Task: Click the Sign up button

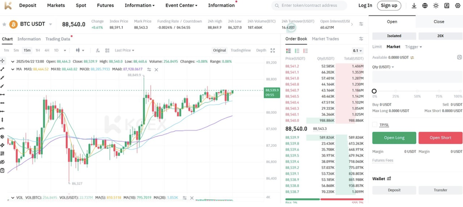Action: (389, 5)
